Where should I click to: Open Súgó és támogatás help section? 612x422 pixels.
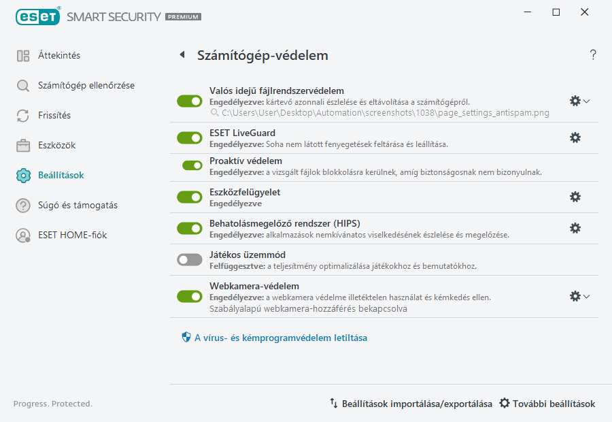[x=71, y=205]
